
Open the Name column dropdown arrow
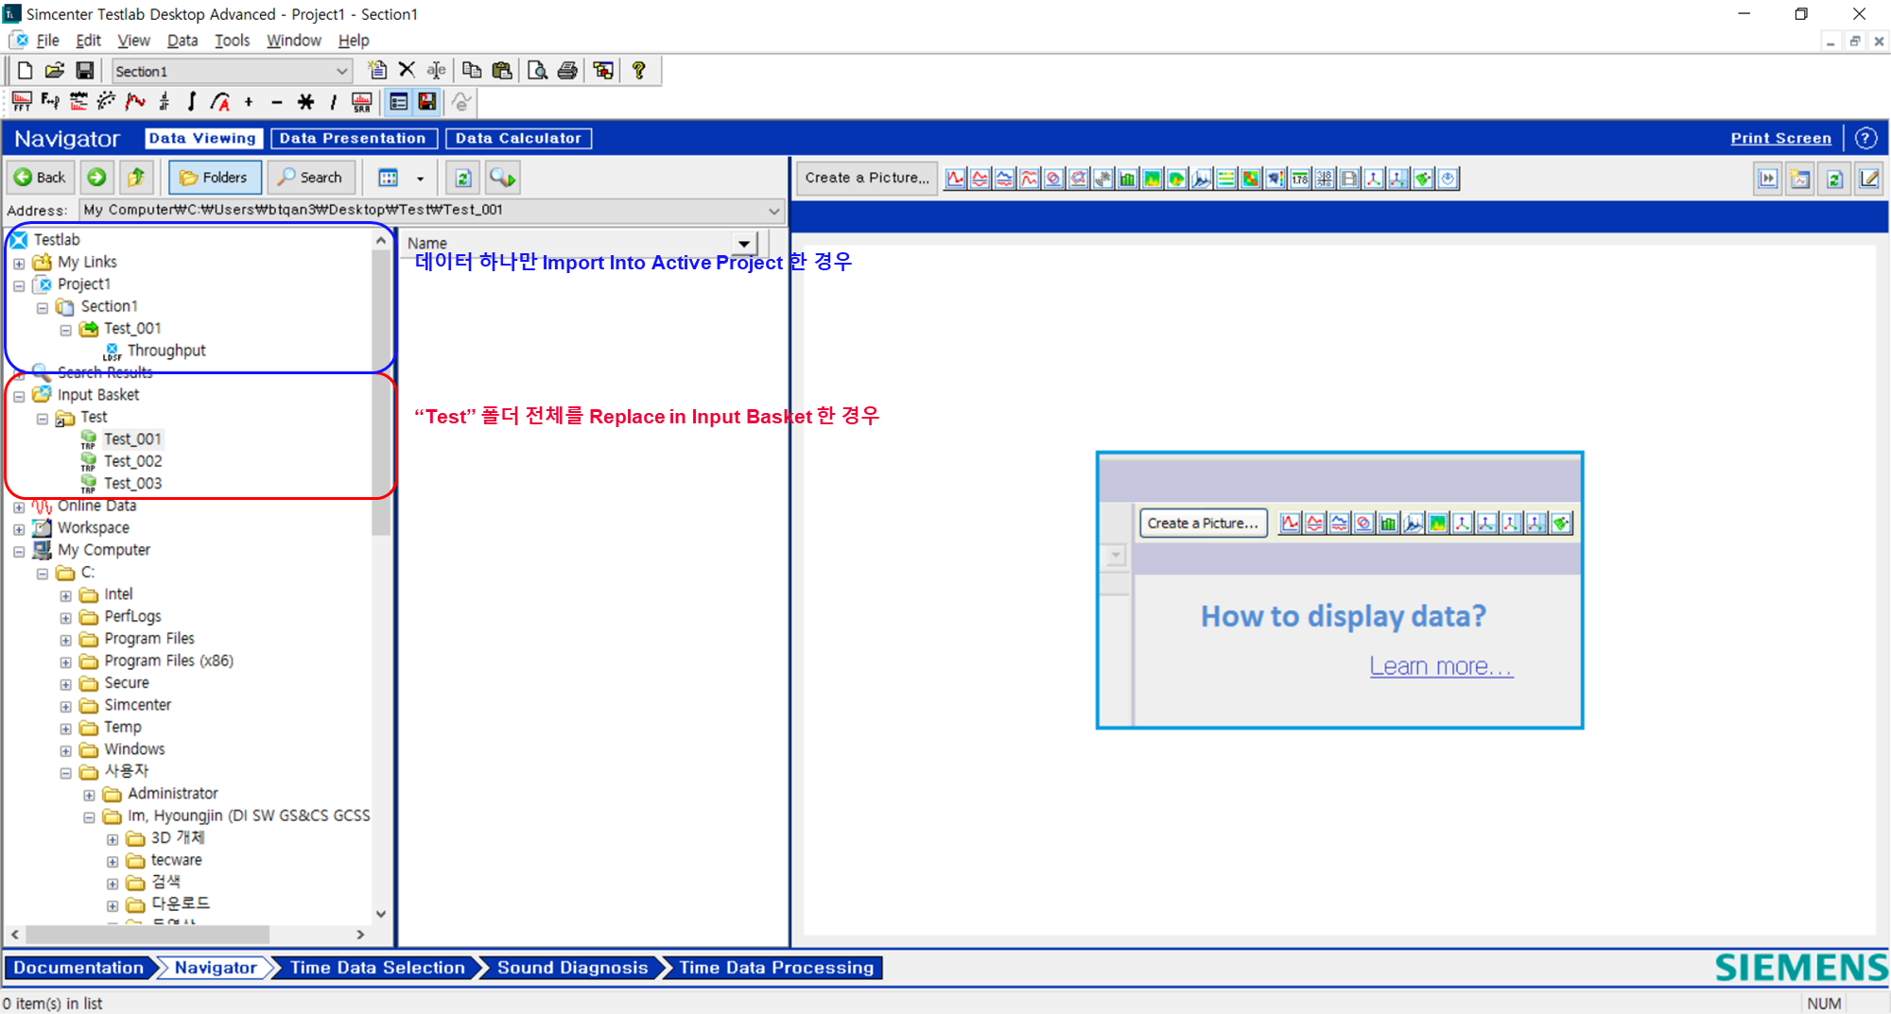745,244
